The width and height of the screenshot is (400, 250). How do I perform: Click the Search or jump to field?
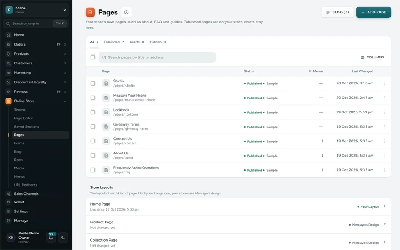coord(36,23)
